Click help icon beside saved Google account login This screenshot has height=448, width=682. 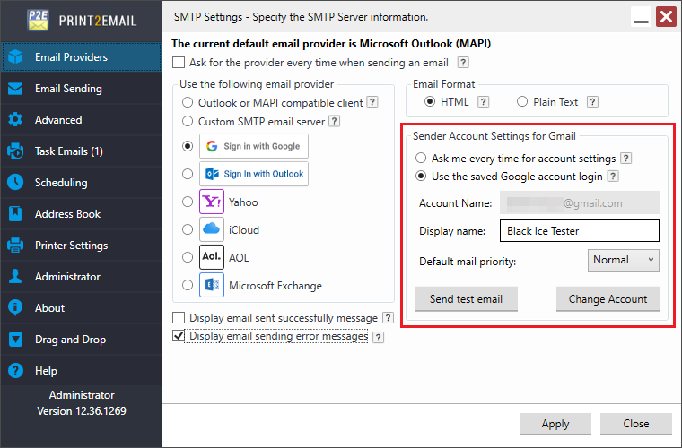coord(613,177)
